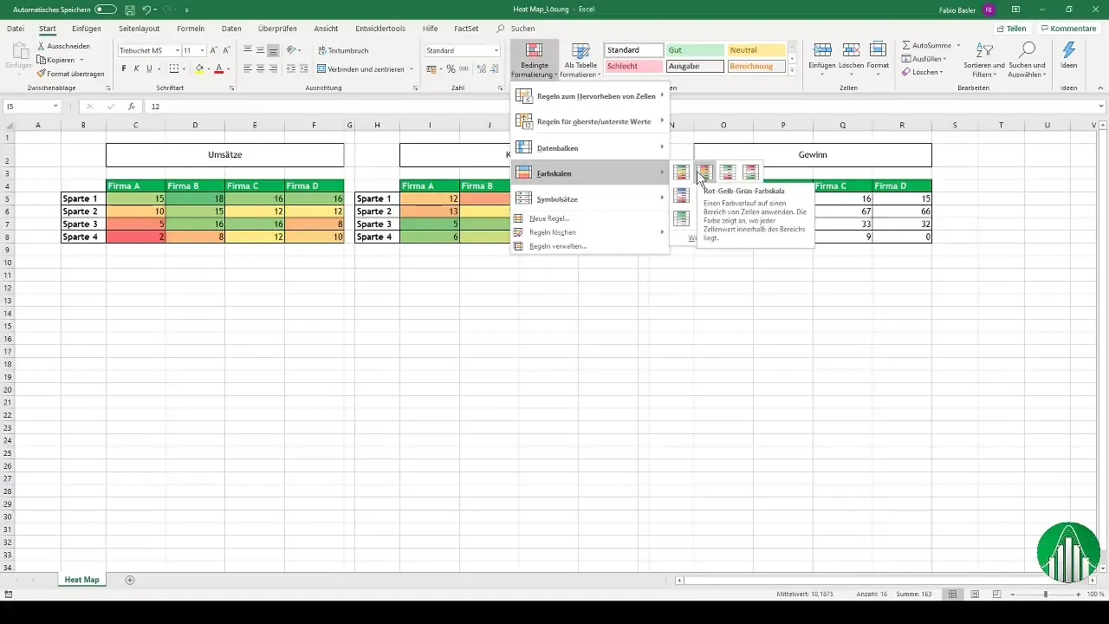The height and width of the screenshot is (624, 1109).
Task: Switch to normal view in status bar
Action: [952, 595]
